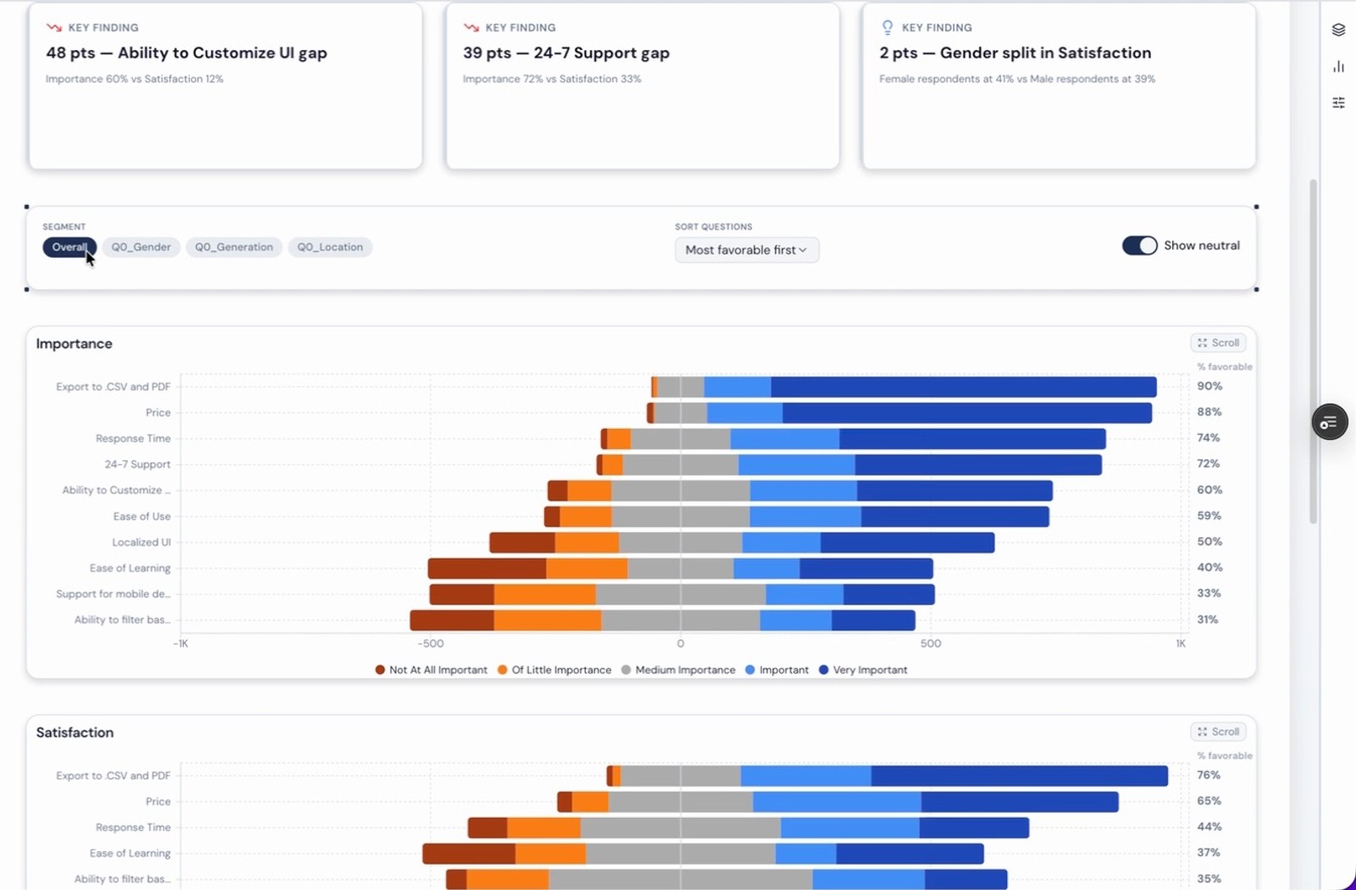The height and width of the screenshot is (890, 1356).
Task: Open the bar chart icon in right sidebar
Action: tap(1338, 66)
